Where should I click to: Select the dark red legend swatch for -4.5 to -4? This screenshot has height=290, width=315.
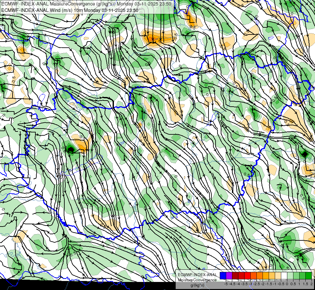coord(235,275)
